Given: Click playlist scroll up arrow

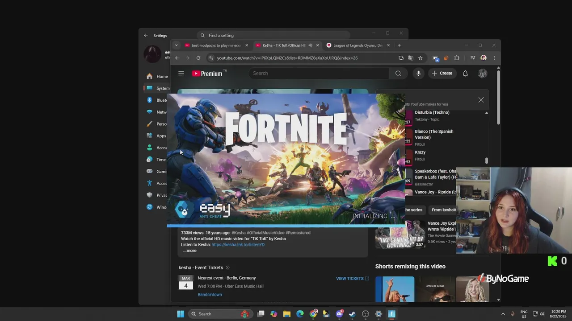Looking at the screenshot, I should click(487, 113).
